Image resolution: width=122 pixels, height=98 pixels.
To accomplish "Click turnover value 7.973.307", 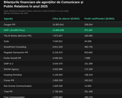I will (58, 36).
